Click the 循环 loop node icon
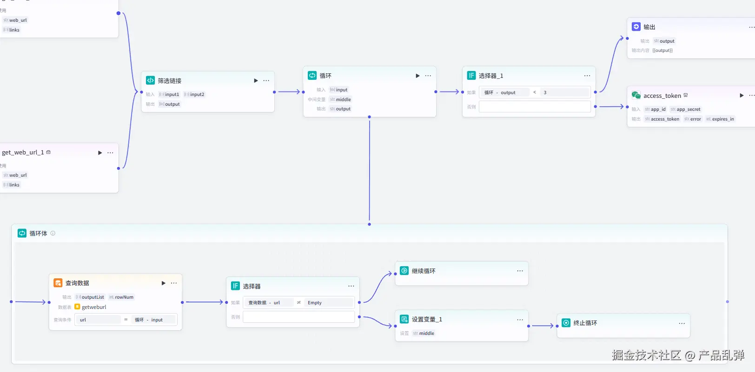 (x=312, y=75)
